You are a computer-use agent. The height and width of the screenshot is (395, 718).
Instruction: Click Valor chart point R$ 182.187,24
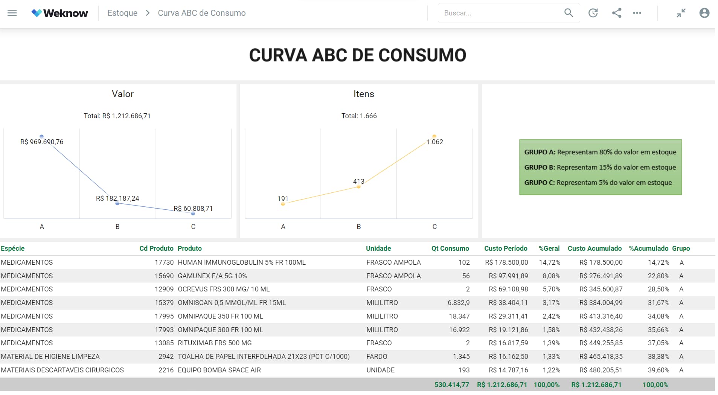117,203
